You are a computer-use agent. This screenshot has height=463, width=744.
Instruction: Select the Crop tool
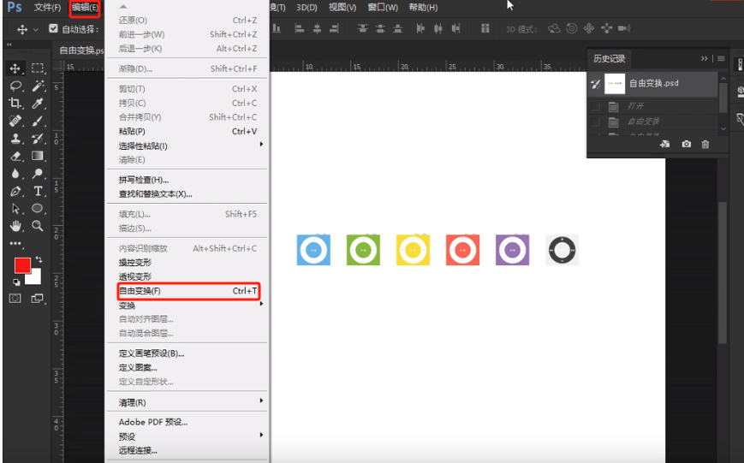tap(15, 104)
